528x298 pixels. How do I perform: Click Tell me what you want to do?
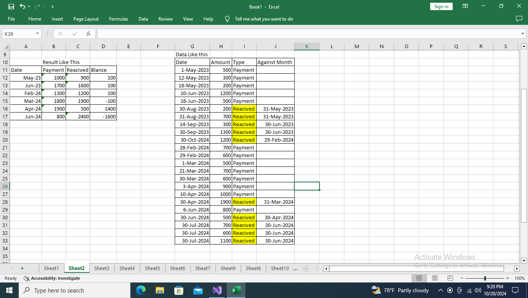coord(264,19)
